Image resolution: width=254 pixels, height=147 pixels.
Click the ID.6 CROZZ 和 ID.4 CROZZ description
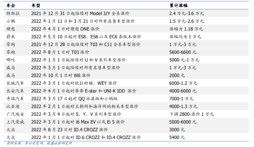(x=86, y=138)
